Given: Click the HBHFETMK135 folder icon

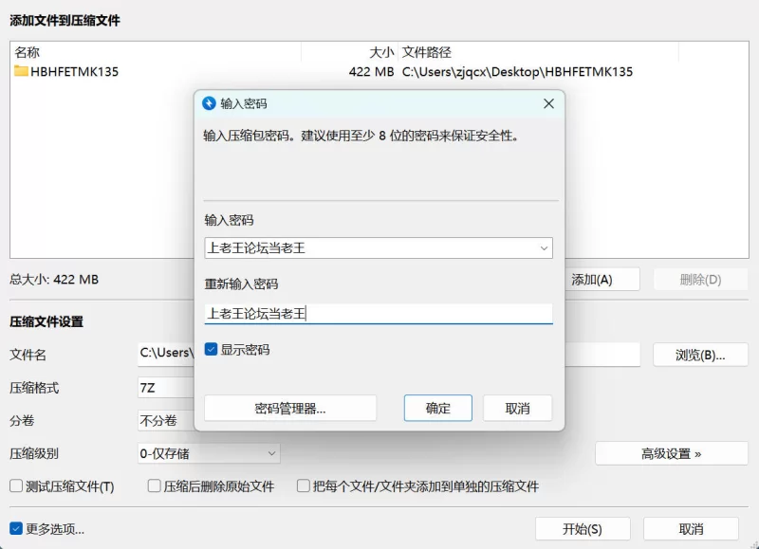Looking at the screenshot, I should pyautogui.click(x=21, y=71).
